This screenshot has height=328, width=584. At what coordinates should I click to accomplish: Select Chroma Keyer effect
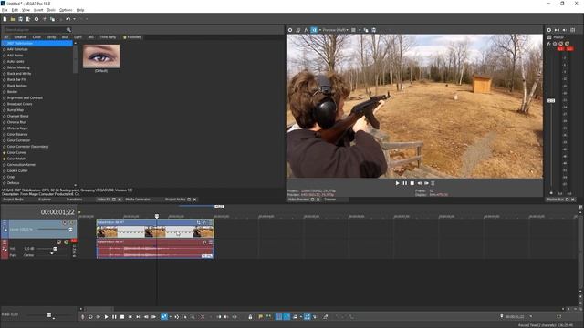click(17, 128)
